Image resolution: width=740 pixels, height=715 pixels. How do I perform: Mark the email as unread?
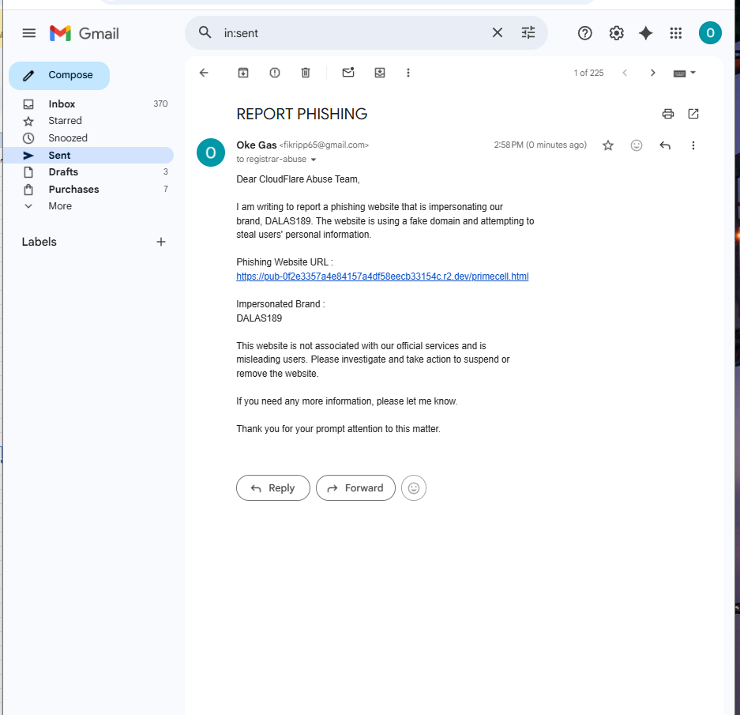coord(348,73)
